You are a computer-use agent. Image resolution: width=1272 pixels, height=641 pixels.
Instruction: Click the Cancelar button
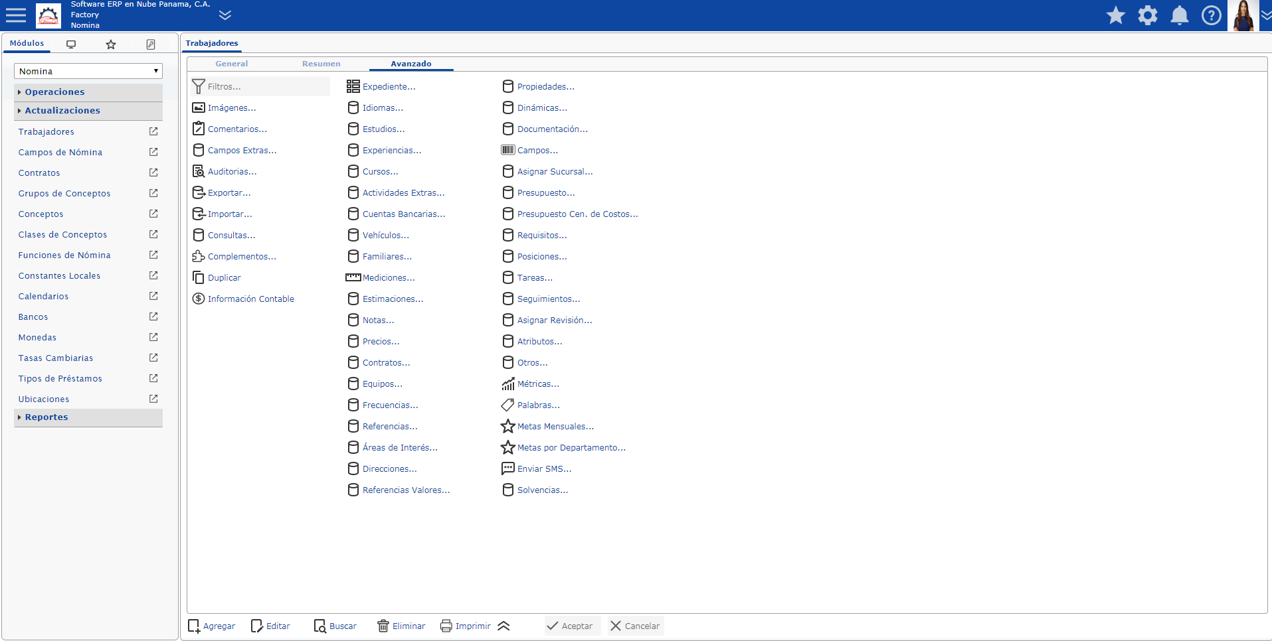[635, 626]
